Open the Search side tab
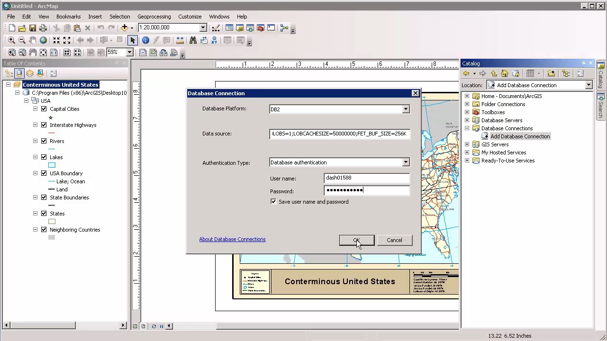Viewport: 607px width, 341px height. click(x=601, y=106)
